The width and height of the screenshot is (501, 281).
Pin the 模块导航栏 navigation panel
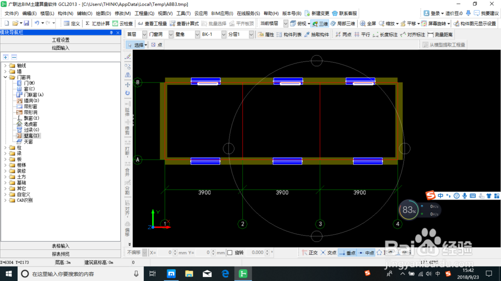pos(111,32)
